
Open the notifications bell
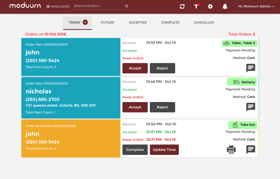225,7
